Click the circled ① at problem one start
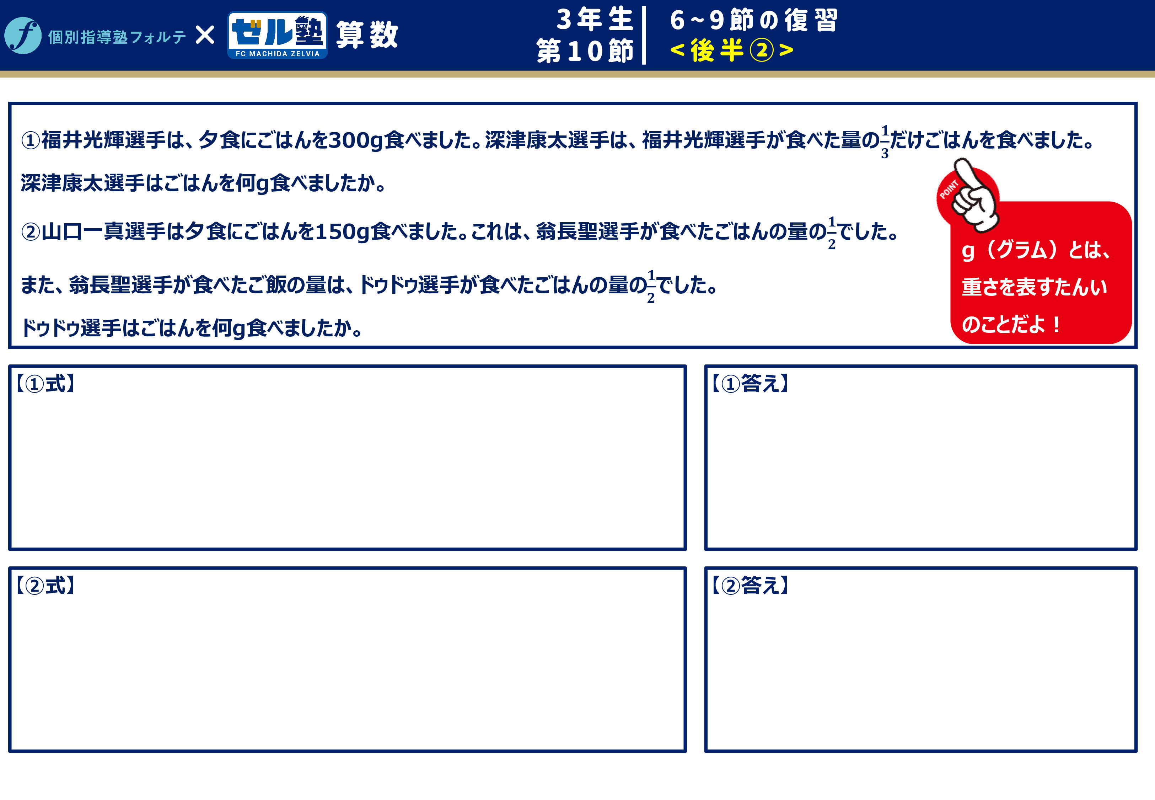 click(x=30, y=140)
